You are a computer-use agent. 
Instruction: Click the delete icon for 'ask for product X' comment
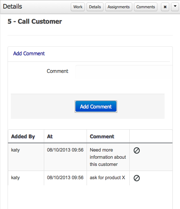tap(137, 178)
